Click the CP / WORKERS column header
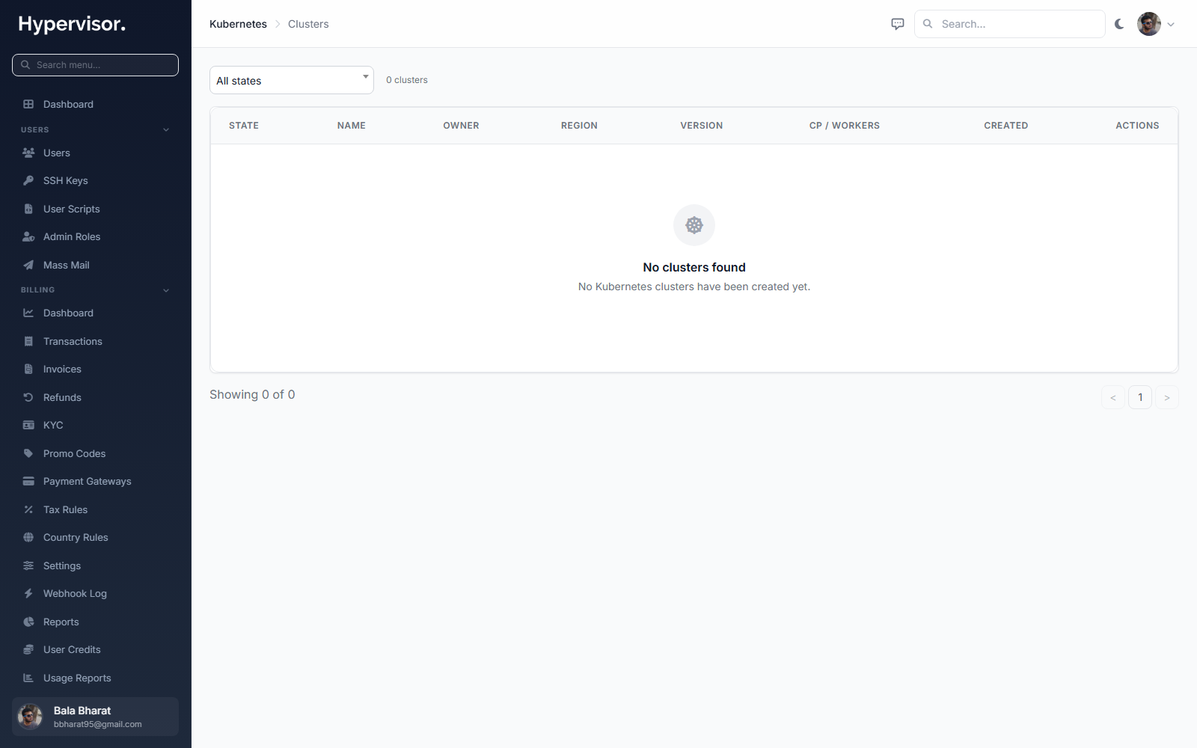Viewport: 1197px width, 748px height. (x=845, y=126)
